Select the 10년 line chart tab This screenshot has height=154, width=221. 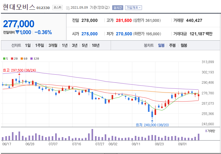point(96,45)
